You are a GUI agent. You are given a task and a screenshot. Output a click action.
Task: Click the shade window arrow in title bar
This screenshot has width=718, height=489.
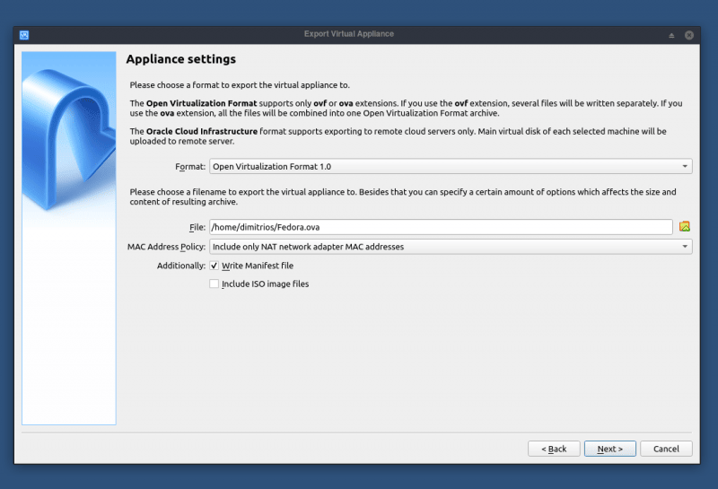click(671, 35)
